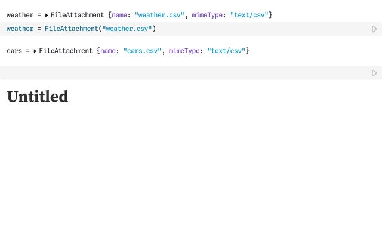Click the "cars.csv" name value in the output

click(x=142, y=51)
